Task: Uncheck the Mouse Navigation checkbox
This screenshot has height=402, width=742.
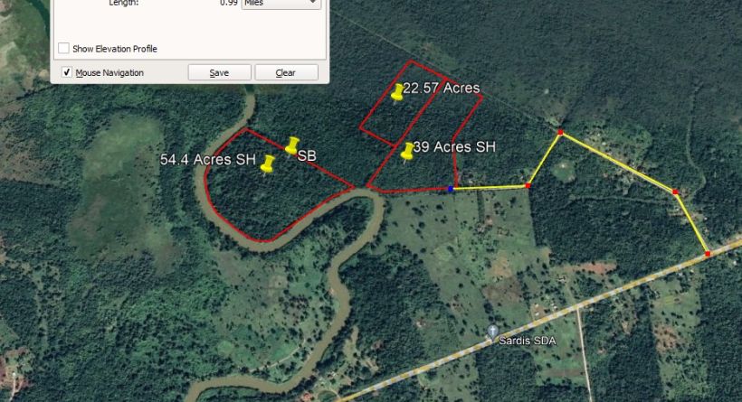Action: pyautogui.click(x=67, y=72)
